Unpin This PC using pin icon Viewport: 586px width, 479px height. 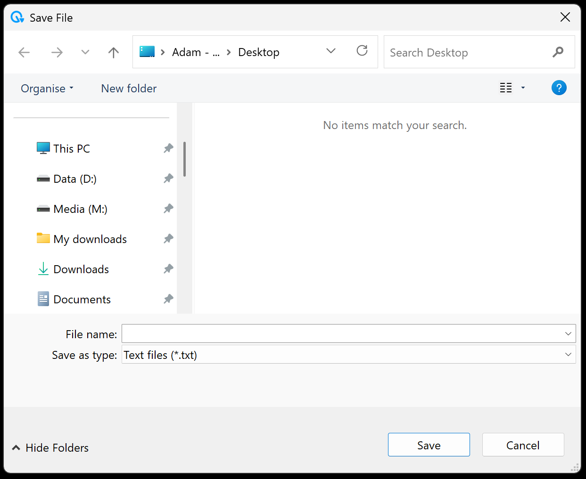[168, 148]
